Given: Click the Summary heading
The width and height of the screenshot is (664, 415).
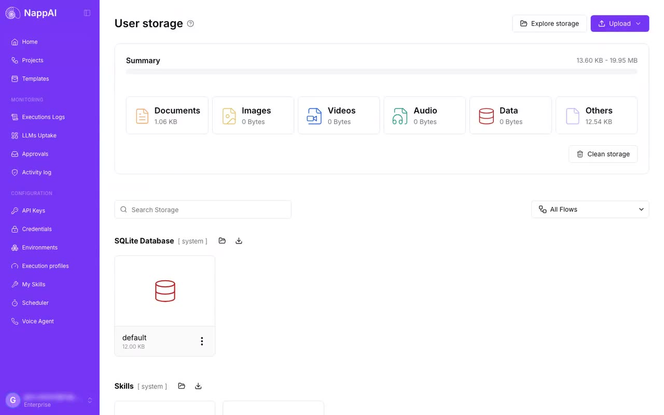Looking at the screenshot, I should coord(143,61).
